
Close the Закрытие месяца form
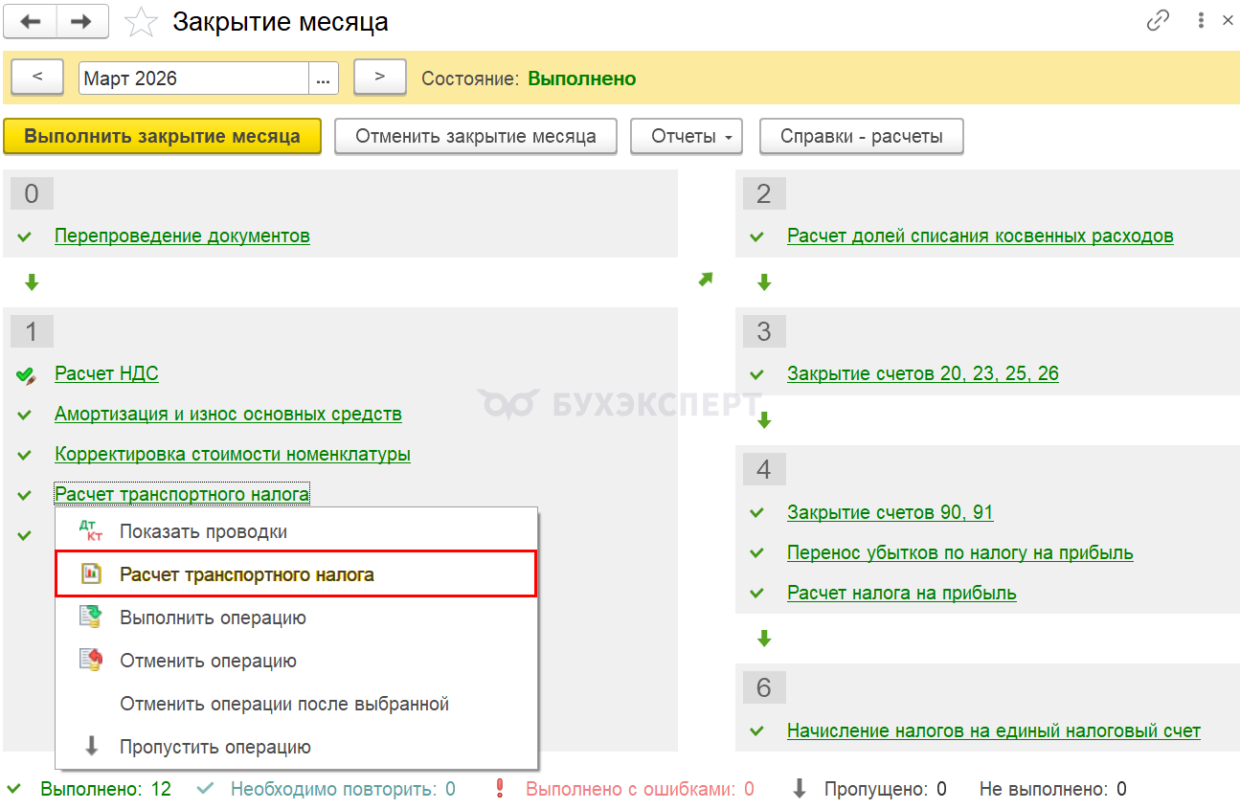1228,20
